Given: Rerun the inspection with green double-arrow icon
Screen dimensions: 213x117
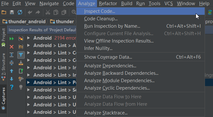Looking at the screenshot, I should pos(12,39).
